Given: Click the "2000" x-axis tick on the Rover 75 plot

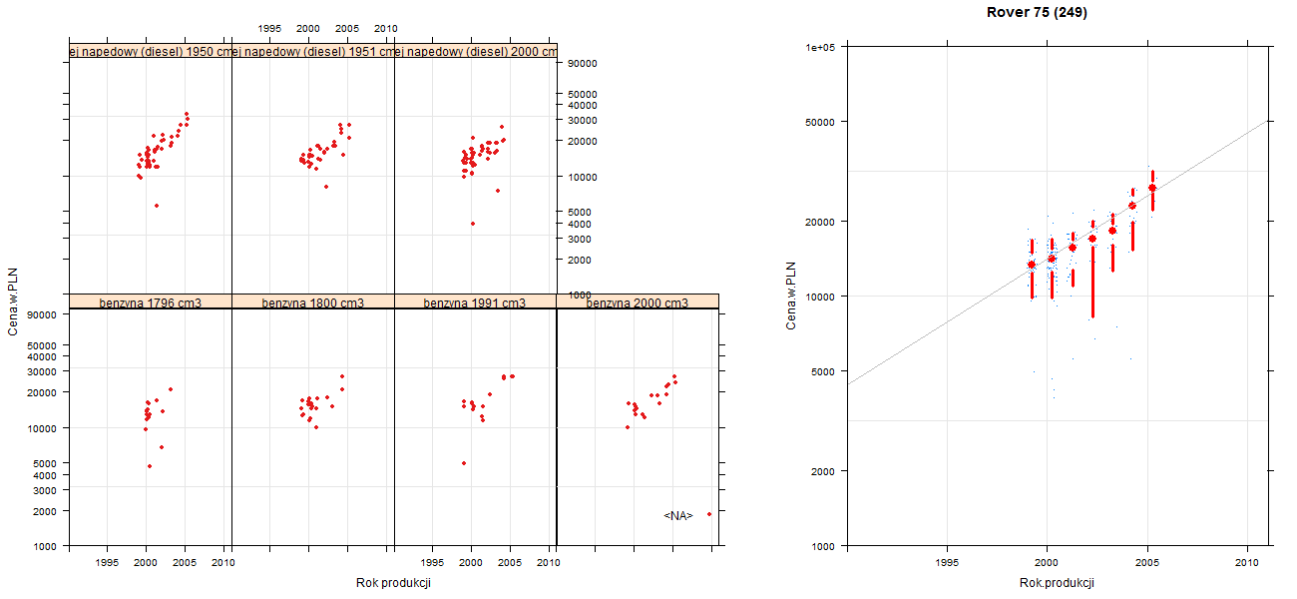Looking at the screenshot, I should click(x=1048, y=563).
